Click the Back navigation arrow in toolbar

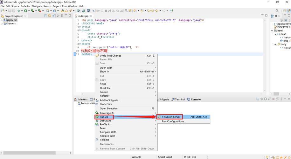tap(157, 11)
